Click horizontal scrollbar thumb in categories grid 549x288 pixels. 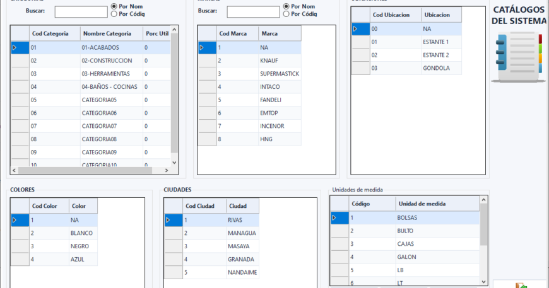pos(85,170)
